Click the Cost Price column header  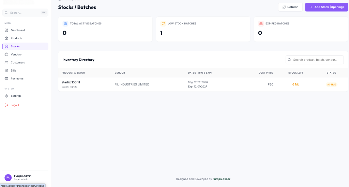pos(266,73)
